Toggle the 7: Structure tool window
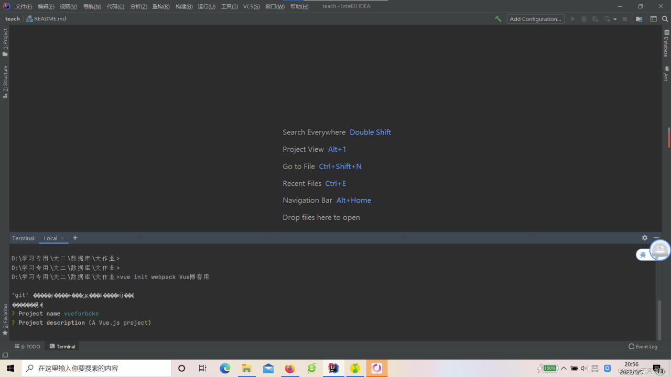The width and height of the screenshot is (671, 377). pos(5,82)
